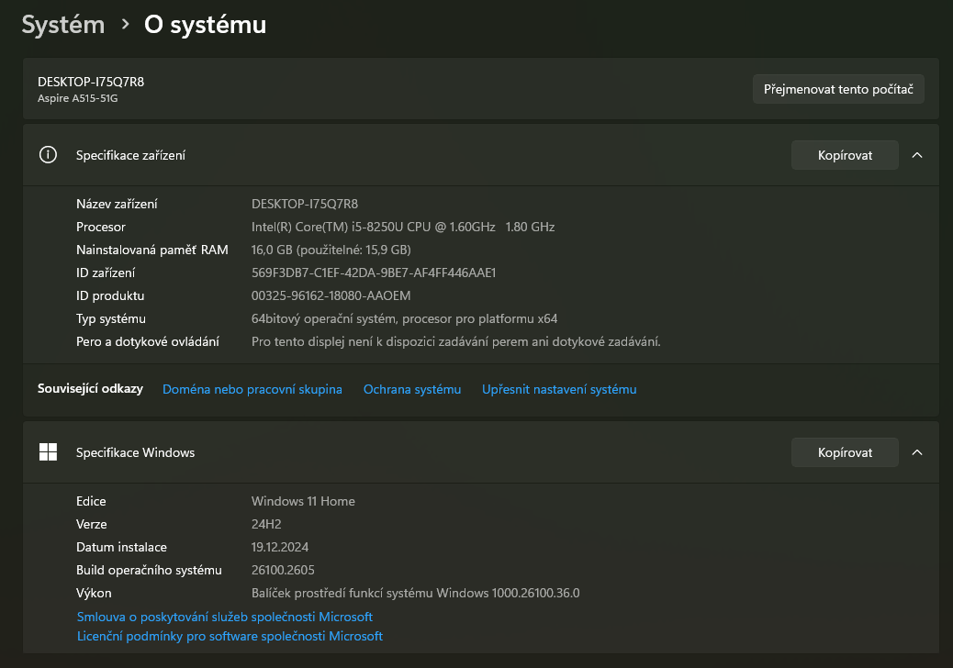
Task: Copy Windows specifications with Kopírovat button
Action: coord(845,452)
